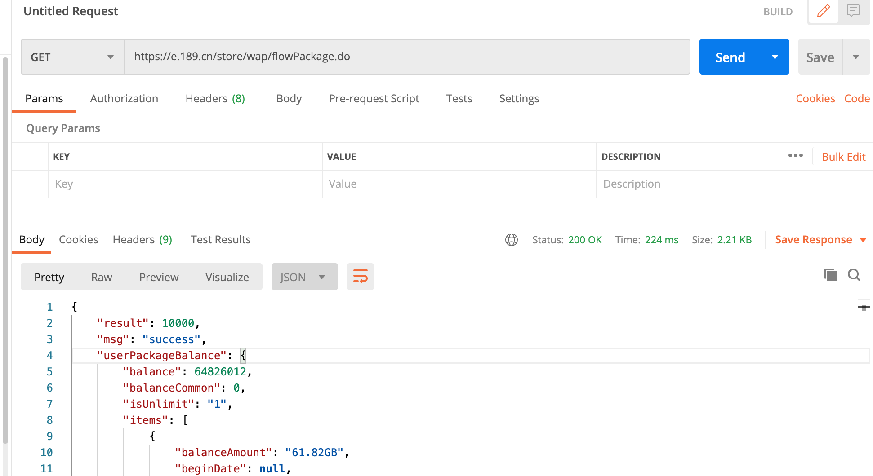
Task: Click the left vertical scrollbar
Action: pos(5,251)
